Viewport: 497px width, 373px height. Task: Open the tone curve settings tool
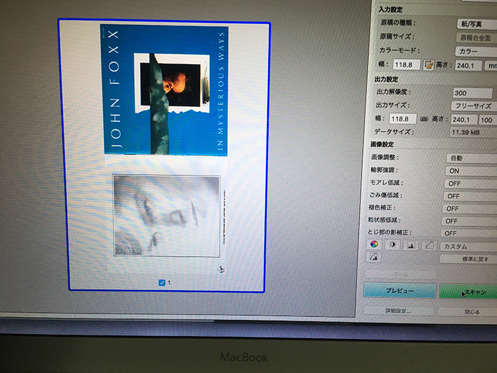[429, 246]
